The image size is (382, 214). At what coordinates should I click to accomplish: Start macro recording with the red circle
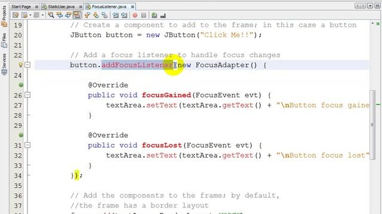[135, 15]
